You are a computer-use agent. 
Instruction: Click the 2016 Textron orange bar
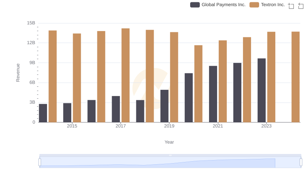[x=101, y=77]
